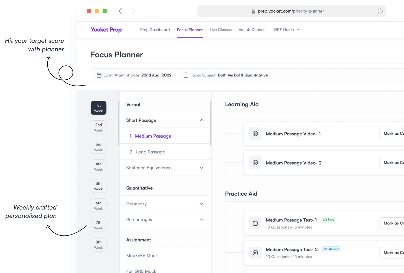The height and width of the screenshot is (273, 404).
Task: Mark Medium Passage Video- 1 as complete
Action: pyautogui.click(x=392, y=134)
